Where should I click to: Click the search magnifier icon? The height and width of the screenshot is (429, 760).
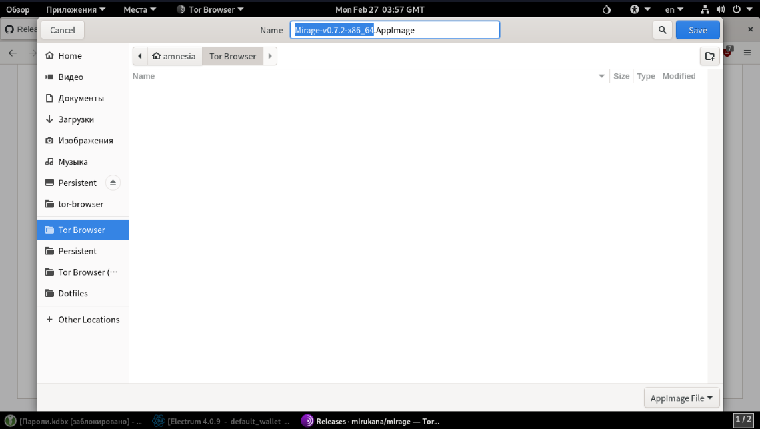[x=662, y=30]
